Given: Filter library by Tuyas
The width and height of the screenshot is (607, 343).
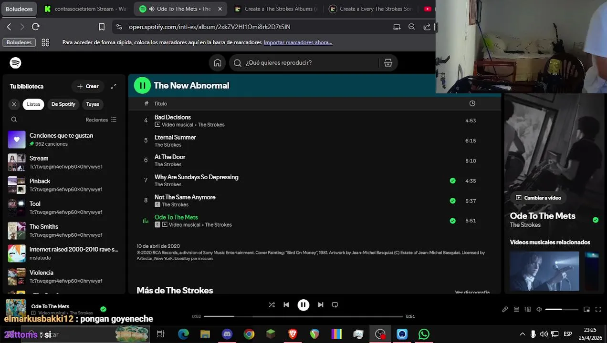Looking at the screenshot, I should coord(93,104).
